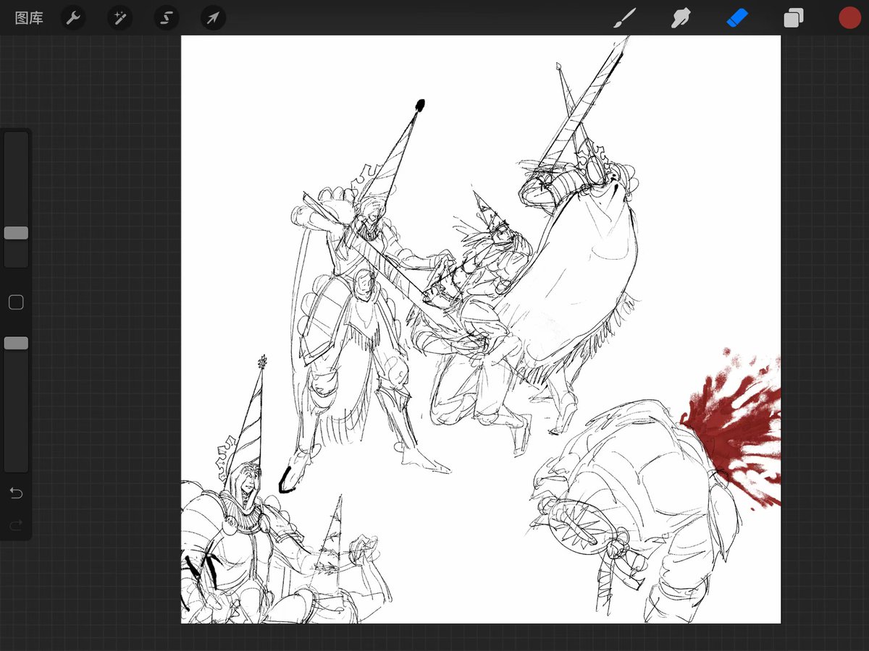869x651 pixels.
Task: Activate the Selection tool
Action: [167, 18]
